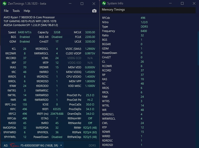Maximize the System Info window
This screenshot has height=148, width=199.
pos(182,3)
